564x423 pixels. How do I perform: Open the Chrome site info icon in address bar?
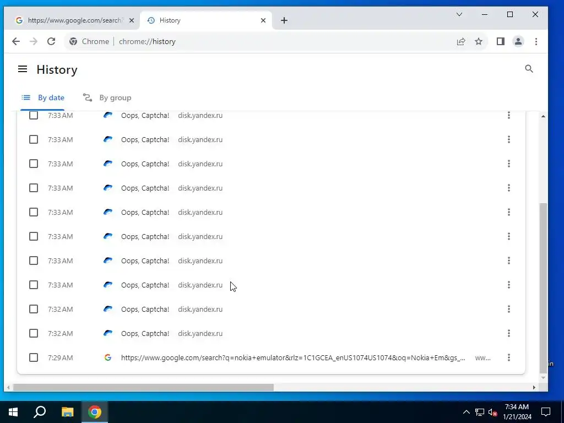coord(73,41)
